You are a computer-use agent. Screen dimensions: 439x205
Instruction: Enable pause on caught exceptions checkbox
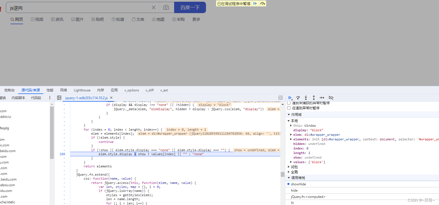tap(289, 108)
